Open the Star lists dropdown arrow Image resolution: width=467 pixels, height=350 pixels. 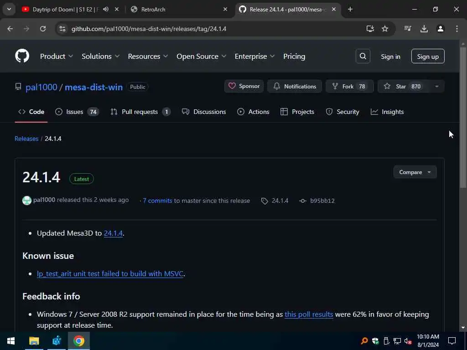pyautogui.click(x=436, y=86)
